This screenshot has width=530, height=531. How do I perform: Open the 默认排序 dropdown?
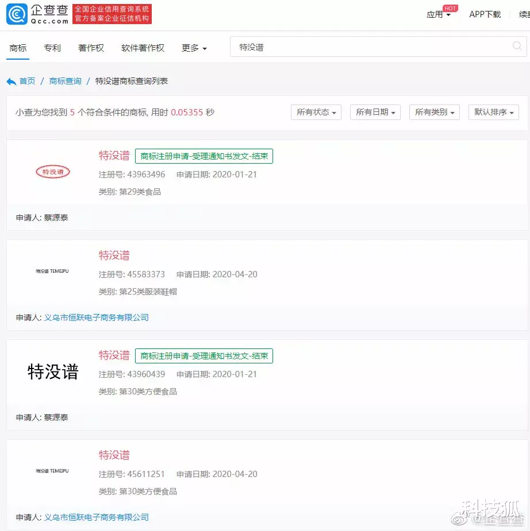tap(494, 112)
